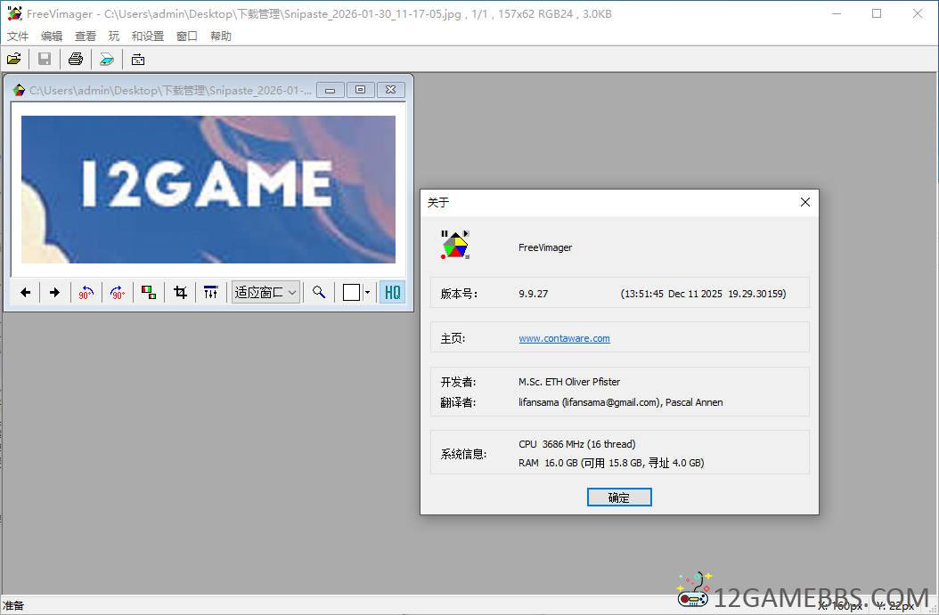Open the 查看 menu
Viewport: 939px width, 615px height.
point(85,36)
